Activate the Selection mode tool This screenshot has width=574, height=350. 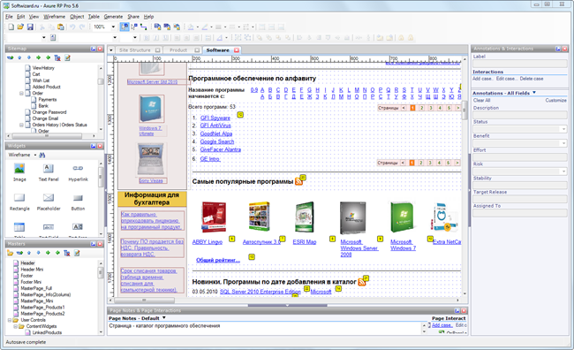point(125,27)
